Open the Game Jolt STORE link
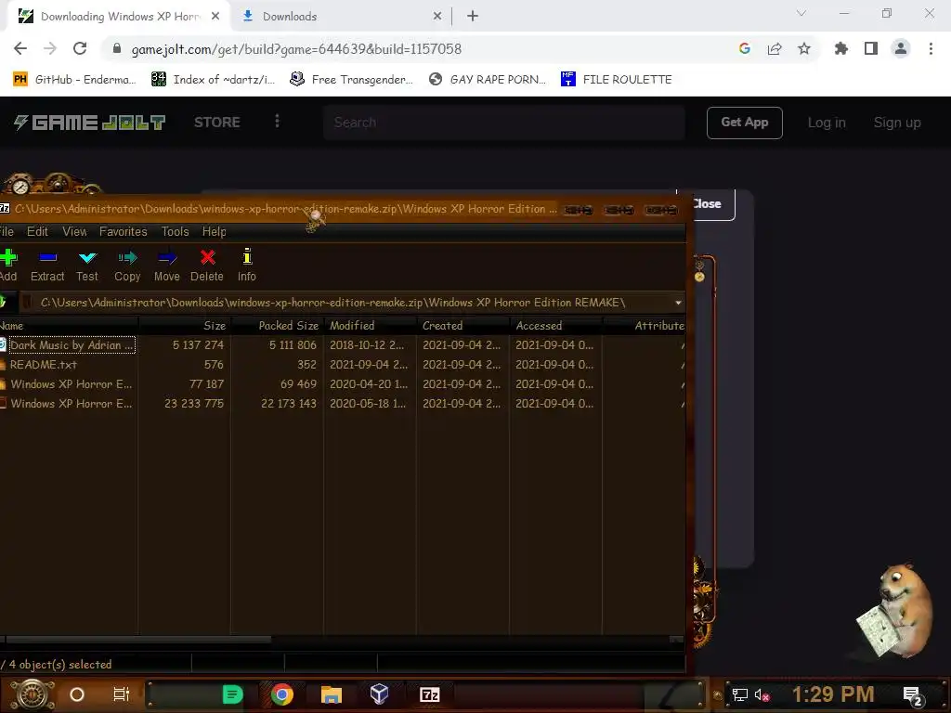The image size is (951, 713). [x=217, y=123]
